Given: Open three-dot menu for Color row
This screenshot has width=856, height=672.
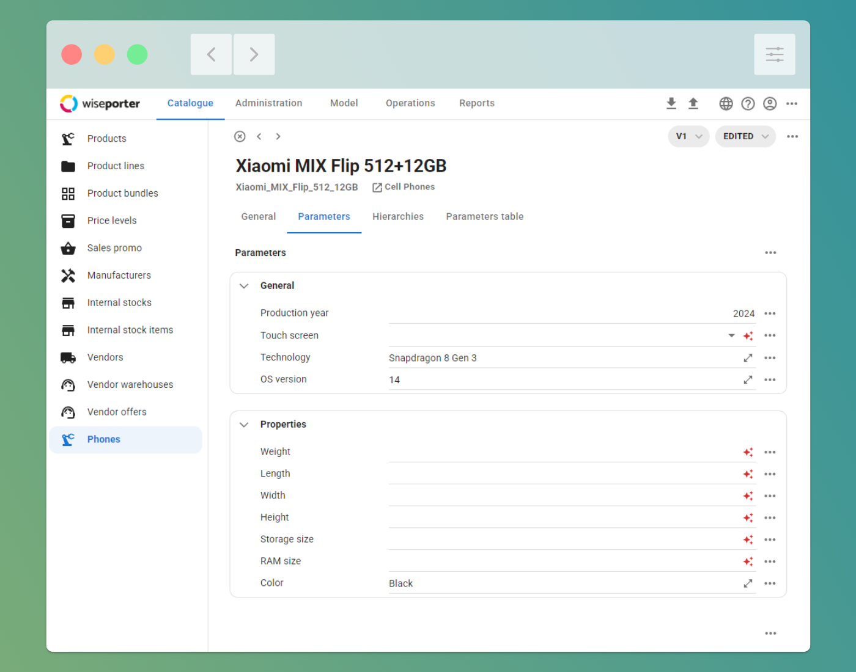Looking at the screenshot, I should point(770,583).
